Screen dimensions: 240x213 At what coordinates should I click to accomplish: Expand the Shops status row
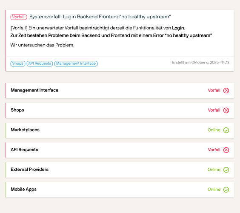coord(120,110)
